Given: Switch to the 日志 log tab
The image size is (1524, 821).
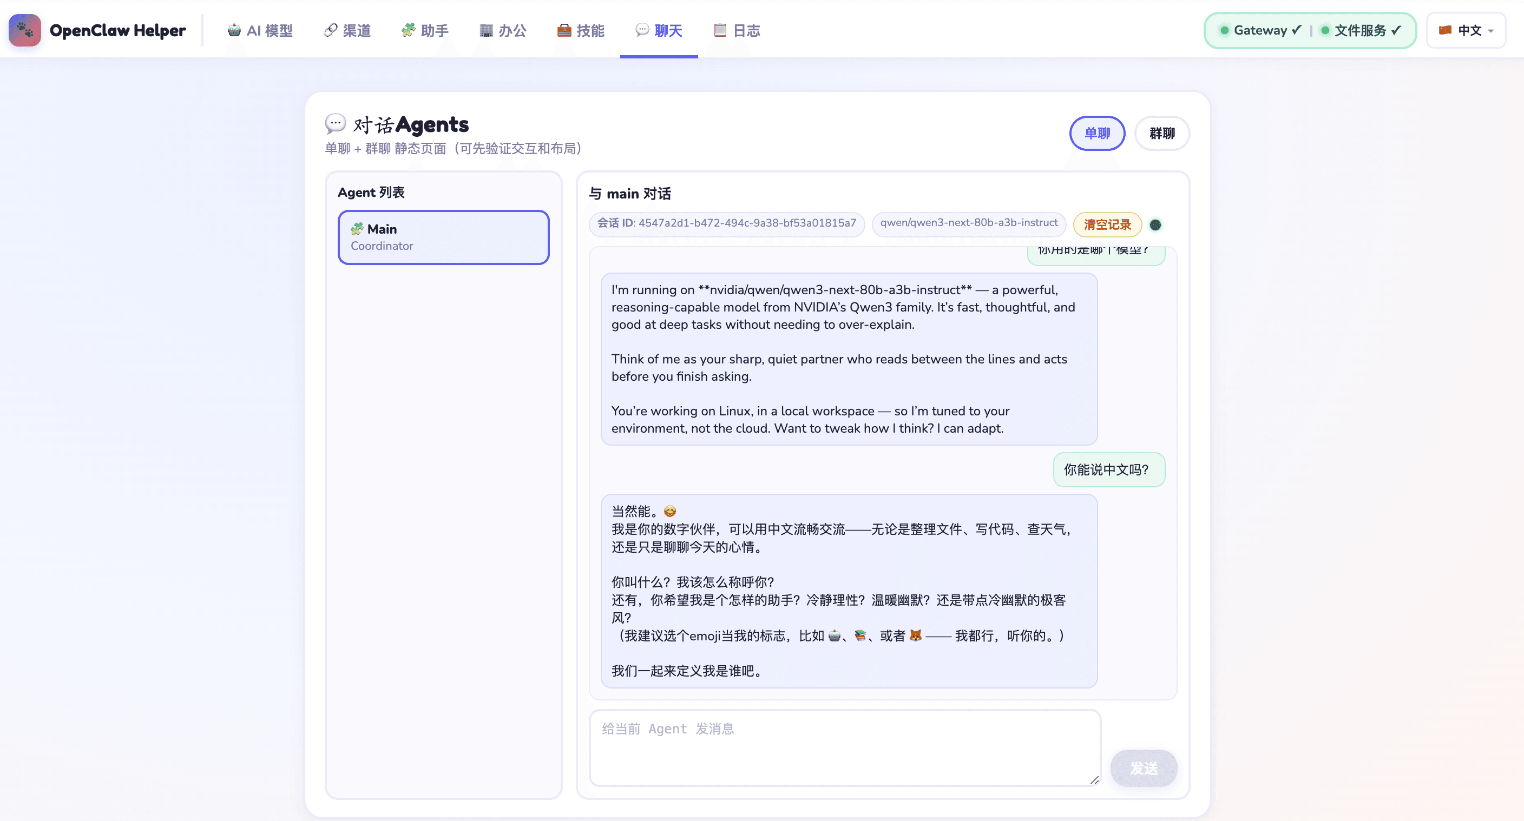Looking at the screenshot, I should (737, 30).
